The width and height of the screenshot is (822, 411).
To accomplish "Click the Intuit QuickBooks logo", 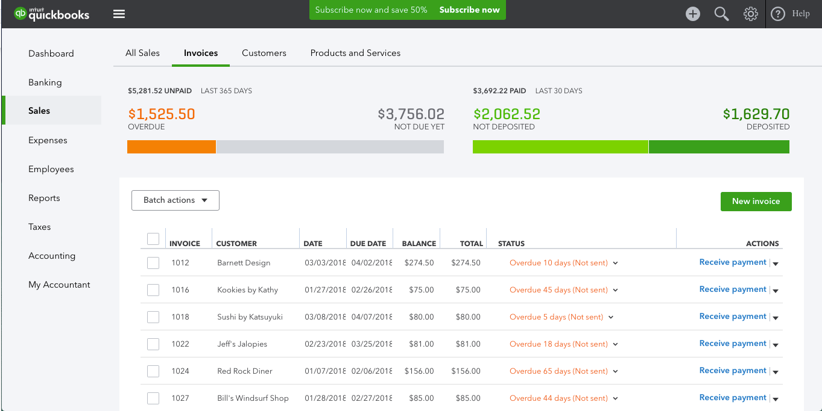I will (x=51, y=13).
